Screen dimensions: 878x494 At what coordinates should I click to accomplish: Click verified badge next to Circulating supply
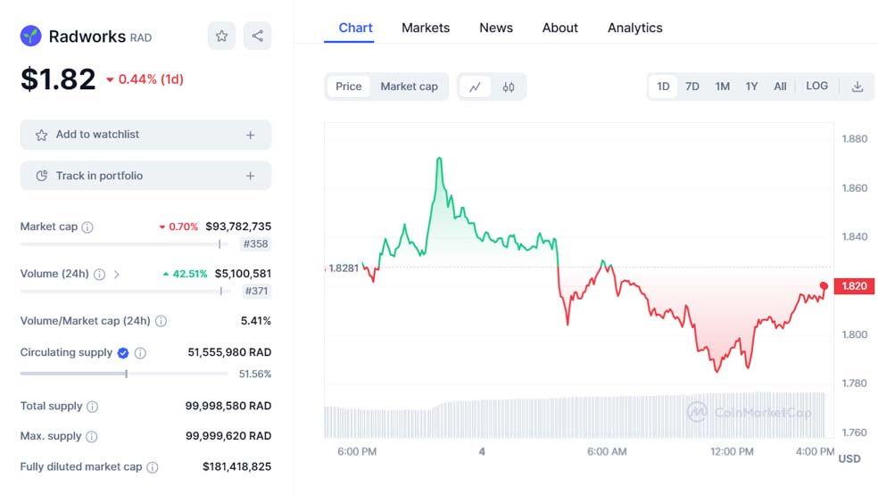[123, 353]
